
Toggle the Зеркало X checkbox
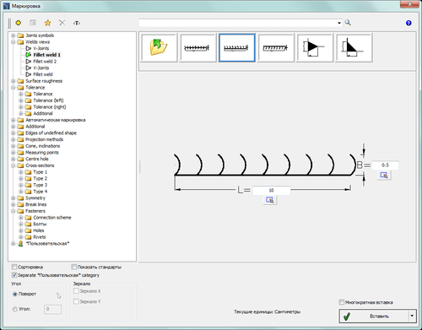pyautogui.click(x=76, y=291)
